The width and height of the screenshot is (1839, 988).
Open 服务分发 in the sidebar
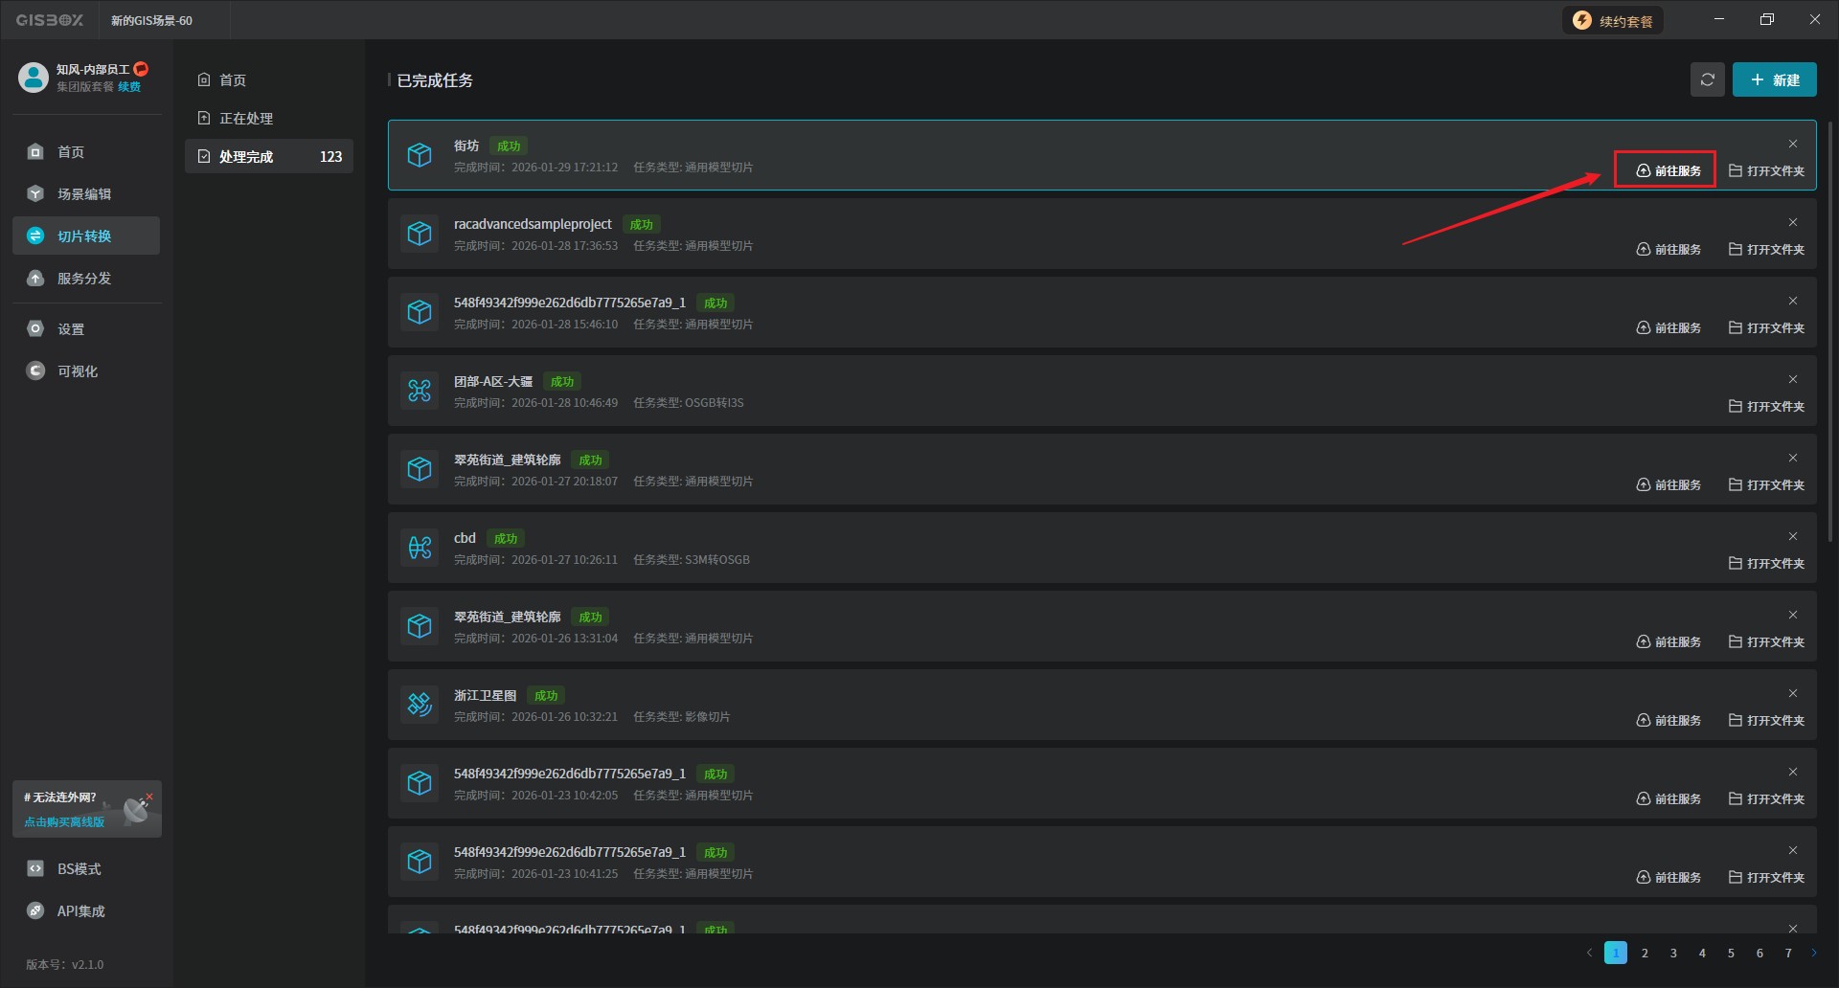tap(84, 279)
